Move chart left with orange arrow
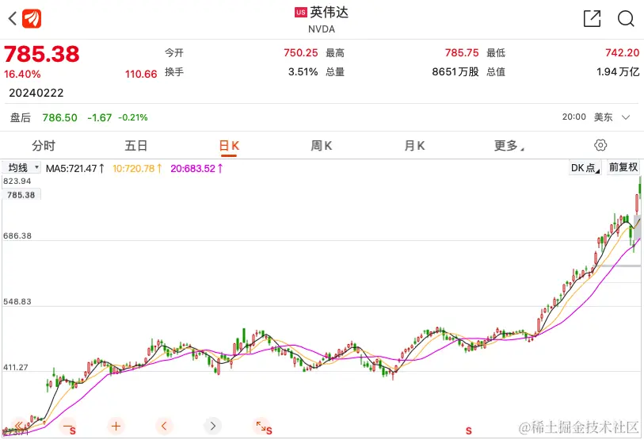 point(164,426)
